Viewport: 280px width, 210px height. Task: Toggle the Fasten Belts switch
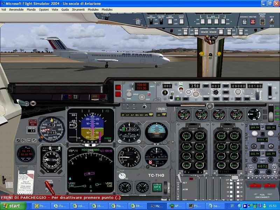[x=161, y=21]
